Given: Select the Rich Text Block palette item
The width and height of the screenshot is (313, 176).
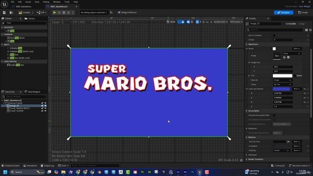Looking at the screenshot, I should tap(16, 38).
